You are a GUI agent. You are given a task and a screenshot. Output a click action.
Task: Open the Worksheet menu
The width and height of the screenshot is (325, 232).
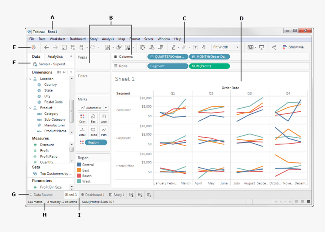57,39
